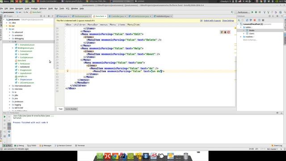This screenshot has width=286, height=161.
Task: Click the trash clear-all icon in Run panel
Action: 9,136
